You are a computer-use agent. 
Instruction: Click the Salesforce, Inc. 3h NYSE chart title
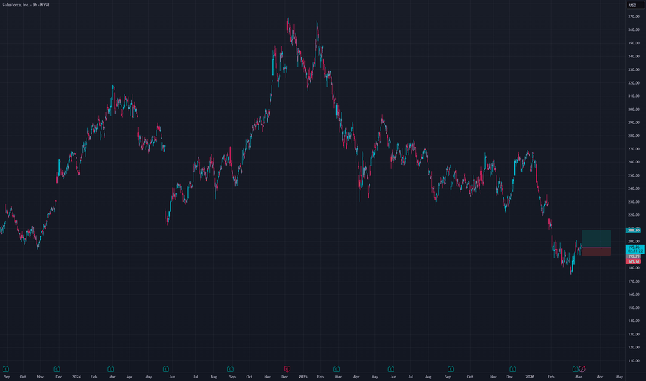26,5
